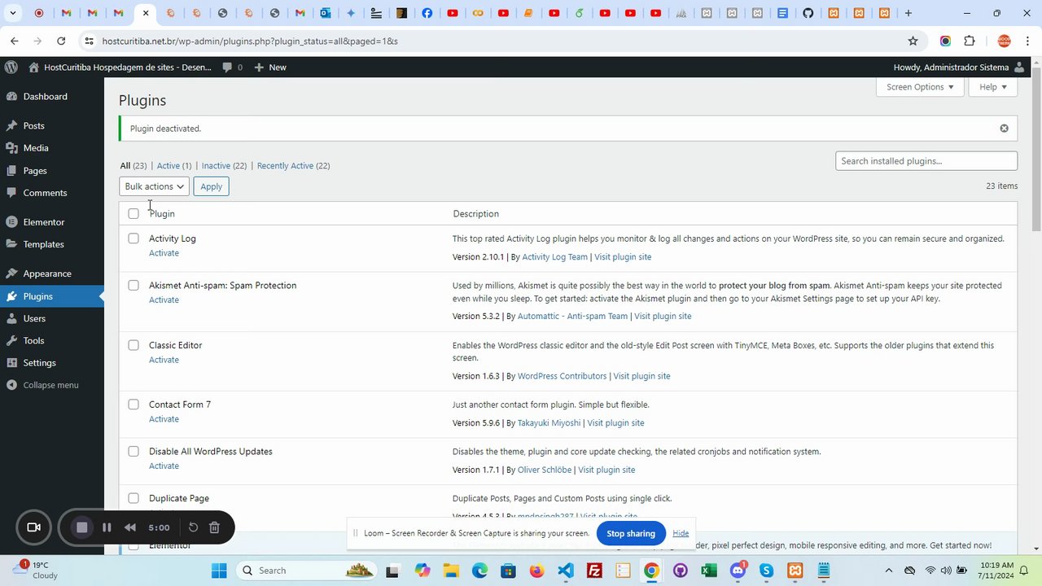Activate the Classic Editor plugin
Viewport: 1042px width, 586px height.
coord(164,360)
